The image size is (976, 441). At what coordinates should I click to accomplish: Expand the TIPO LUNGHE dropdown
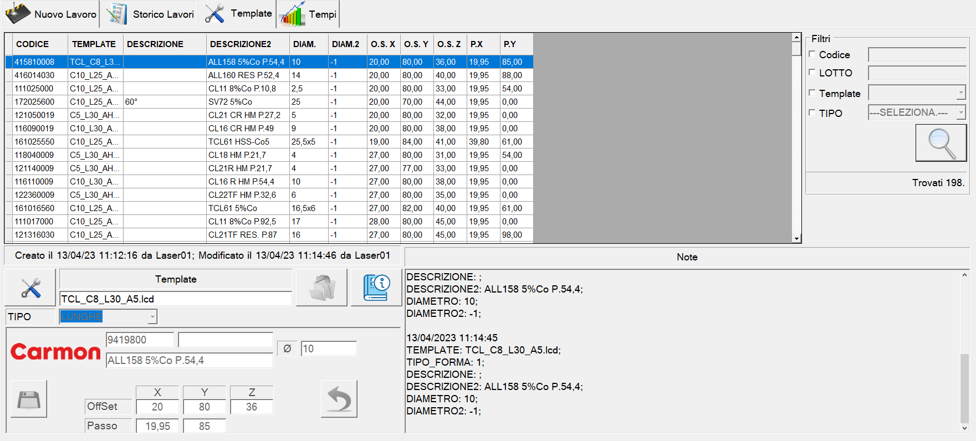point(152,317)
